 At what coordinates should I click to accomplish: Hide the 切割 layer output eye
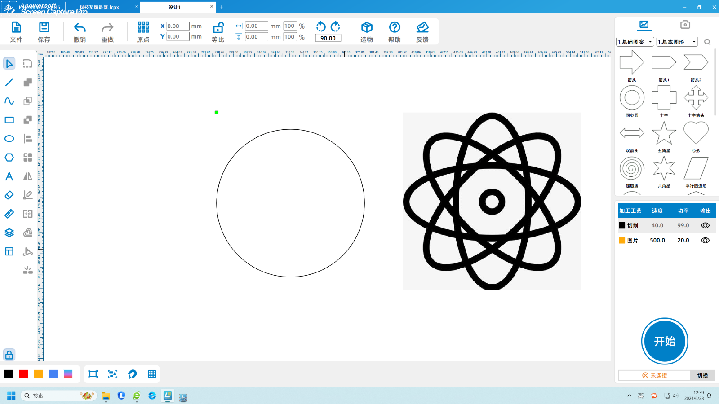(705, 225)
